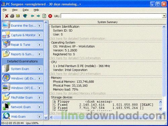
Task: Click the yellow envelope email icon
Action: tap(18, 16)
